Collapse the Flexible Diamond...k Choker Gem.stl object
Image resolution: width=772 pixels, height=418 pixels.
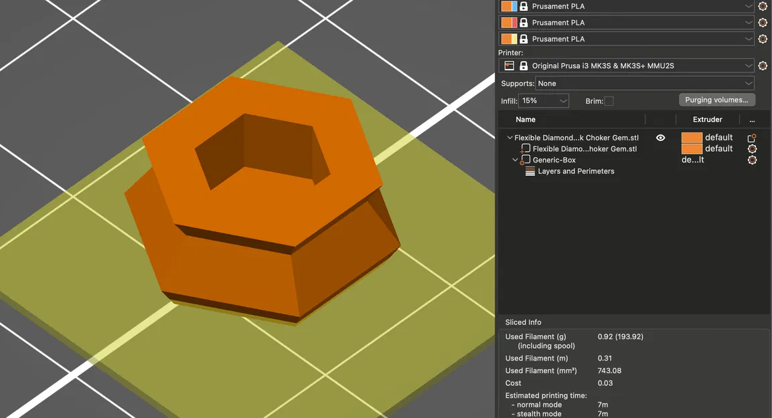(x=510, y=138)
